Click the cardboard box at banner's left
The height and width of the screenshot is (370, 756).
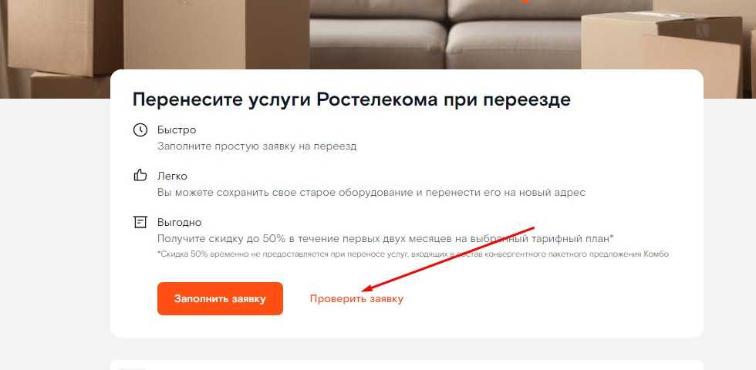(x=62, y=36)
